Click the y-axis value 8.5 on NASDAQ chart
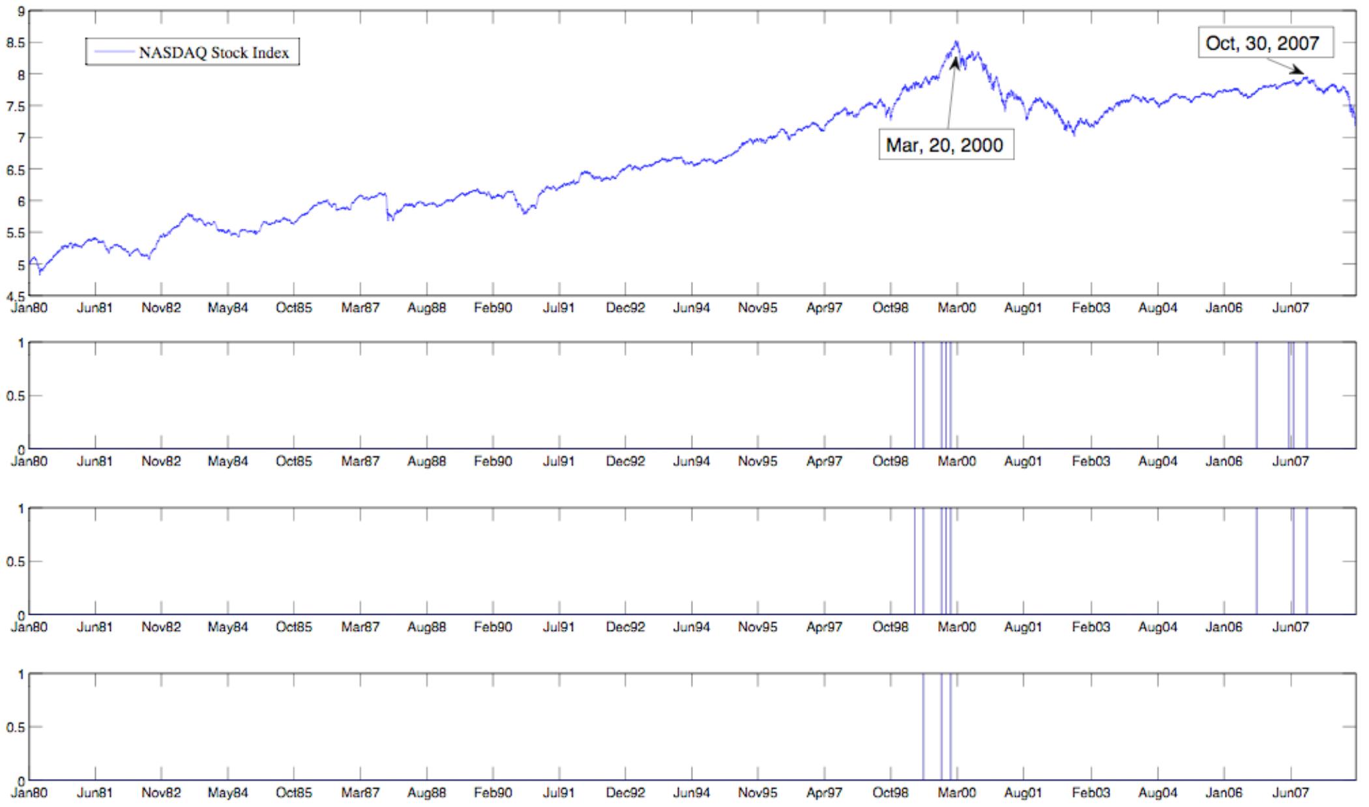This screenshot has width=1369, height=807. tap(16, 43)
